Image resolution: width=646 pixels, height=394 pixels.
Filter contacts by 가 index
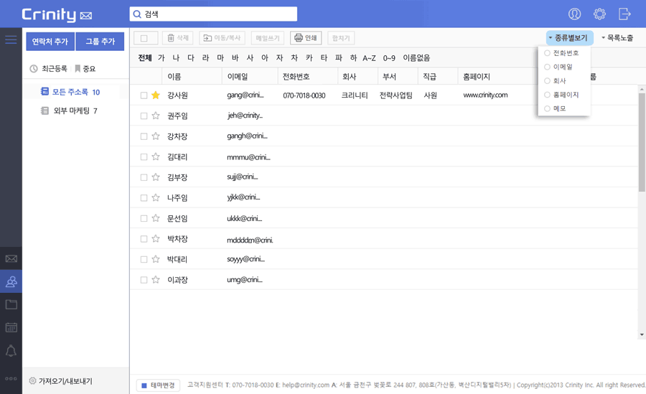[161, 57]
